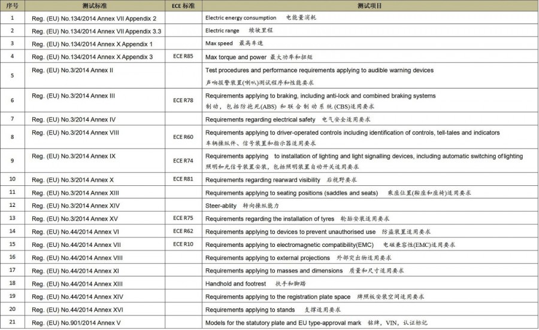539x330 pixels.
Task: Select serial number cell '21'
Action: [x=13, y=322]
